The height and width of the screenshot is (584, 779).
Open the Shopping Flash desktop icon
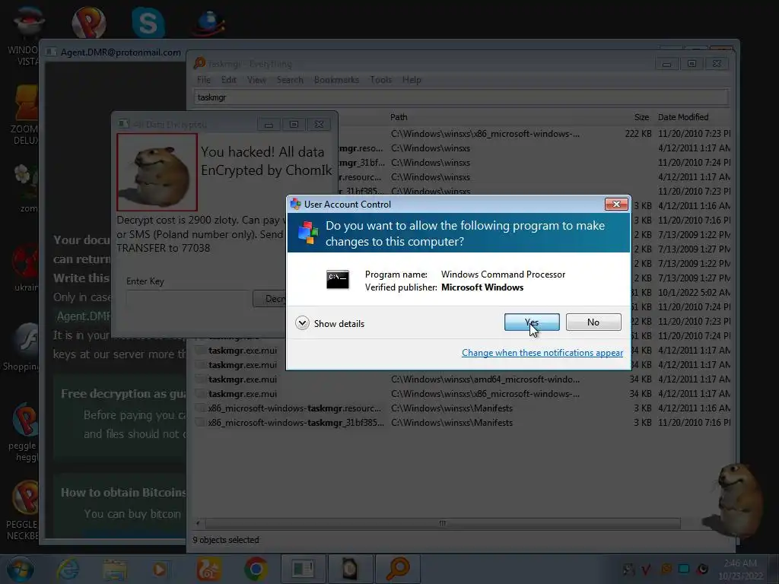[21, 348]
